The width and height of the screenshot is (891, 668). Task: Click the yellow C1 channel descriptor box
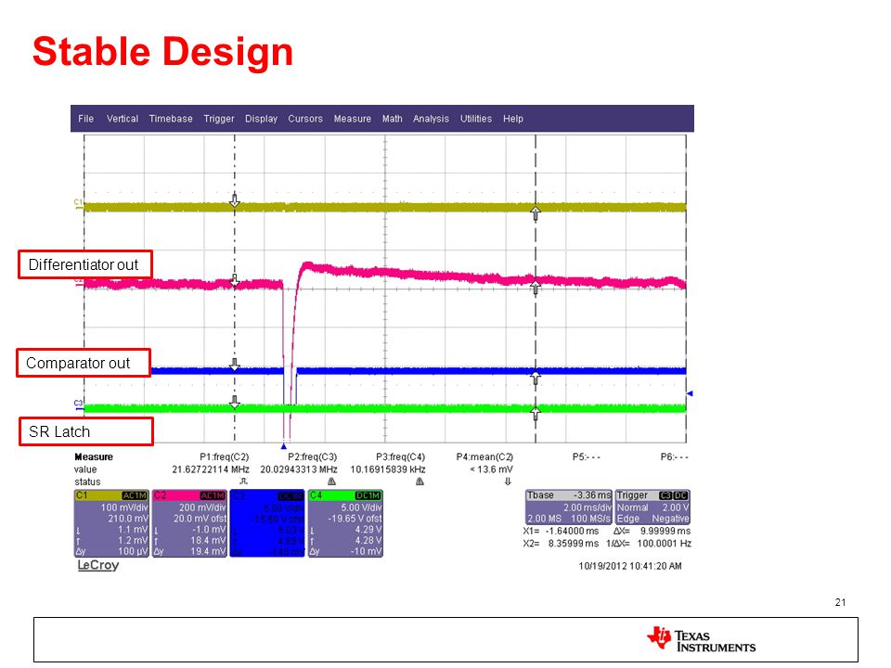[111, 523]
